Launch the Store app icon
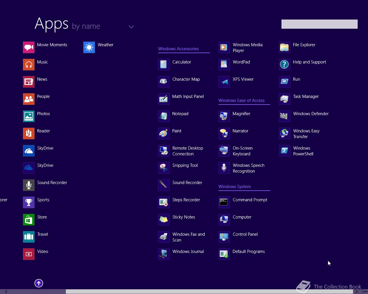Image resolution: width=368 pixels, height=294 pixels. pos(29,220)
